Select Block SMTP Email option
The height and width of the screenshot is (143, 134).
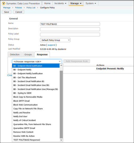tap(36, 101)
